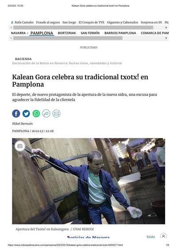Viewport: 177px width, 251px height.
Task: Open Rafa Castaño trending topic
Action: (x=24, y=23)
